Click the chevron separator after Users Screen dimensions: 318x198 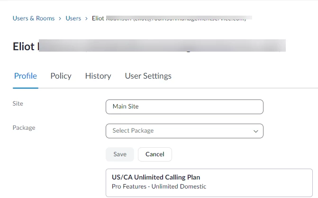click(x=86, y=18)
